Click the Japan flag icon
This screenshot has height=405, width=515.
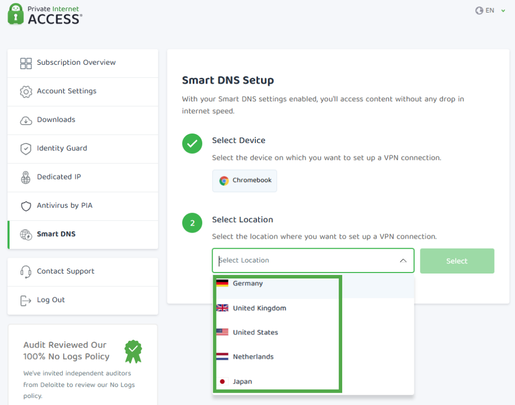click(x=222, y=382)
